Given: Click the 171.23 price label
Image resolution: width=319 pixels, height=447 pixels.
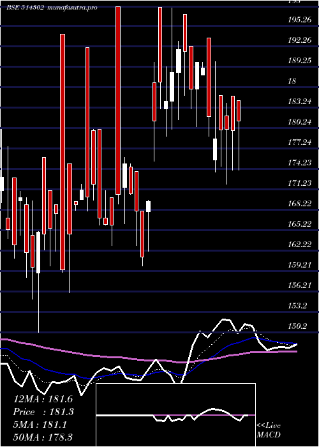Looking at the screenshot, I should (299, 183).
